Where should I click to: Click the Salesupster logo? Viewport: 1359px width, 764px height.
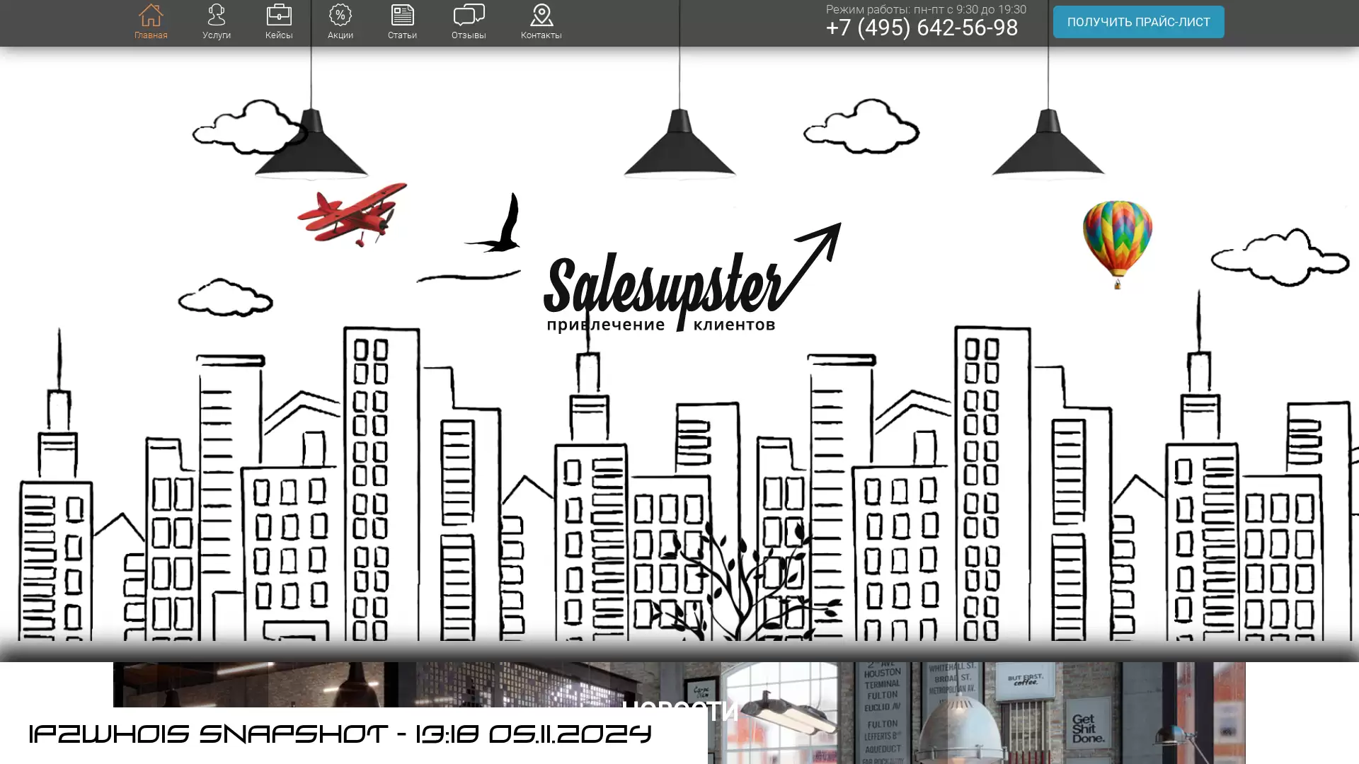[x=692, y=279]
